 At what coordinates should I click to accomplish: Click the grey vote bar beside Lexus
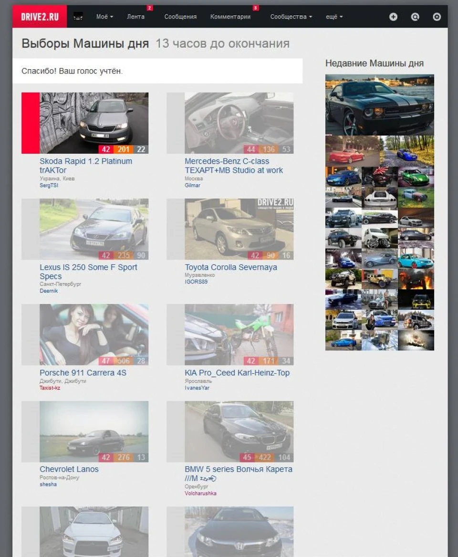coord(31,229)
